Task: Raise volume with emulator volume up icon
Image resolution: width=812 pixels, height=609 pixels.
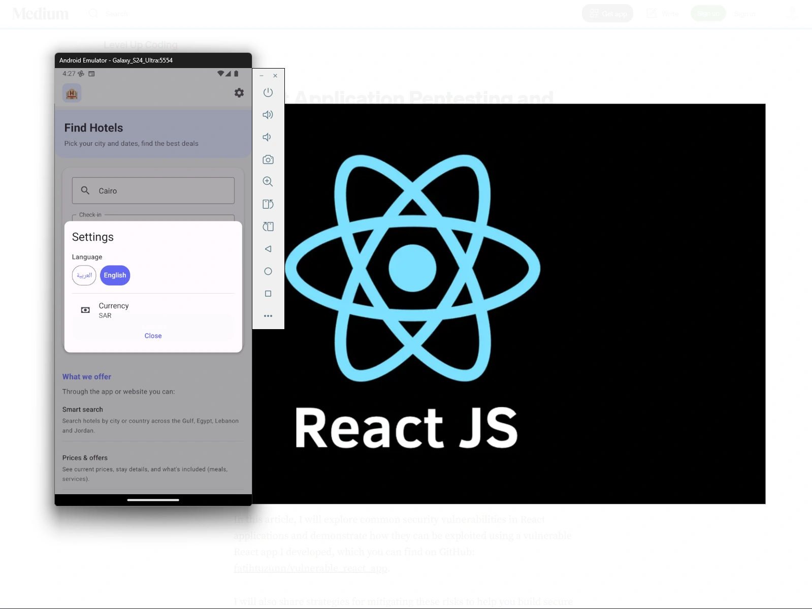Action: 268,115
